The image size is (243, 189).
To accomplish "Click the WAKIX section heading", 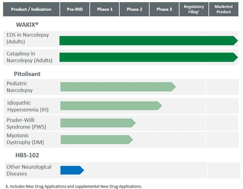I will click(27, 24).
